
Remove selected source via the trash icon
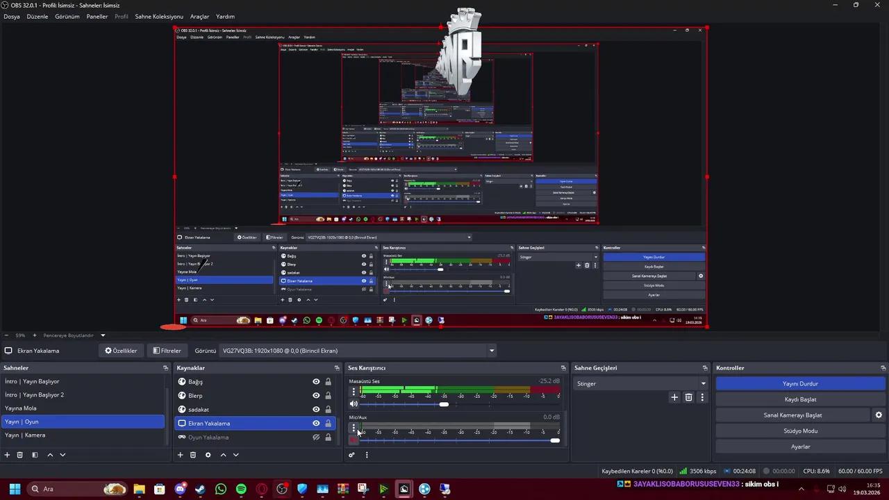pyautogui.click(x=193, y=454)
